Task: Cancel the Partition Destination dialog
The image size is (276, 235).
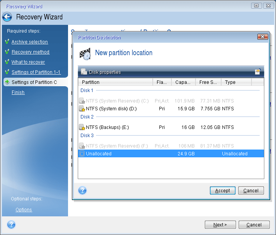Action: [251, 191]
